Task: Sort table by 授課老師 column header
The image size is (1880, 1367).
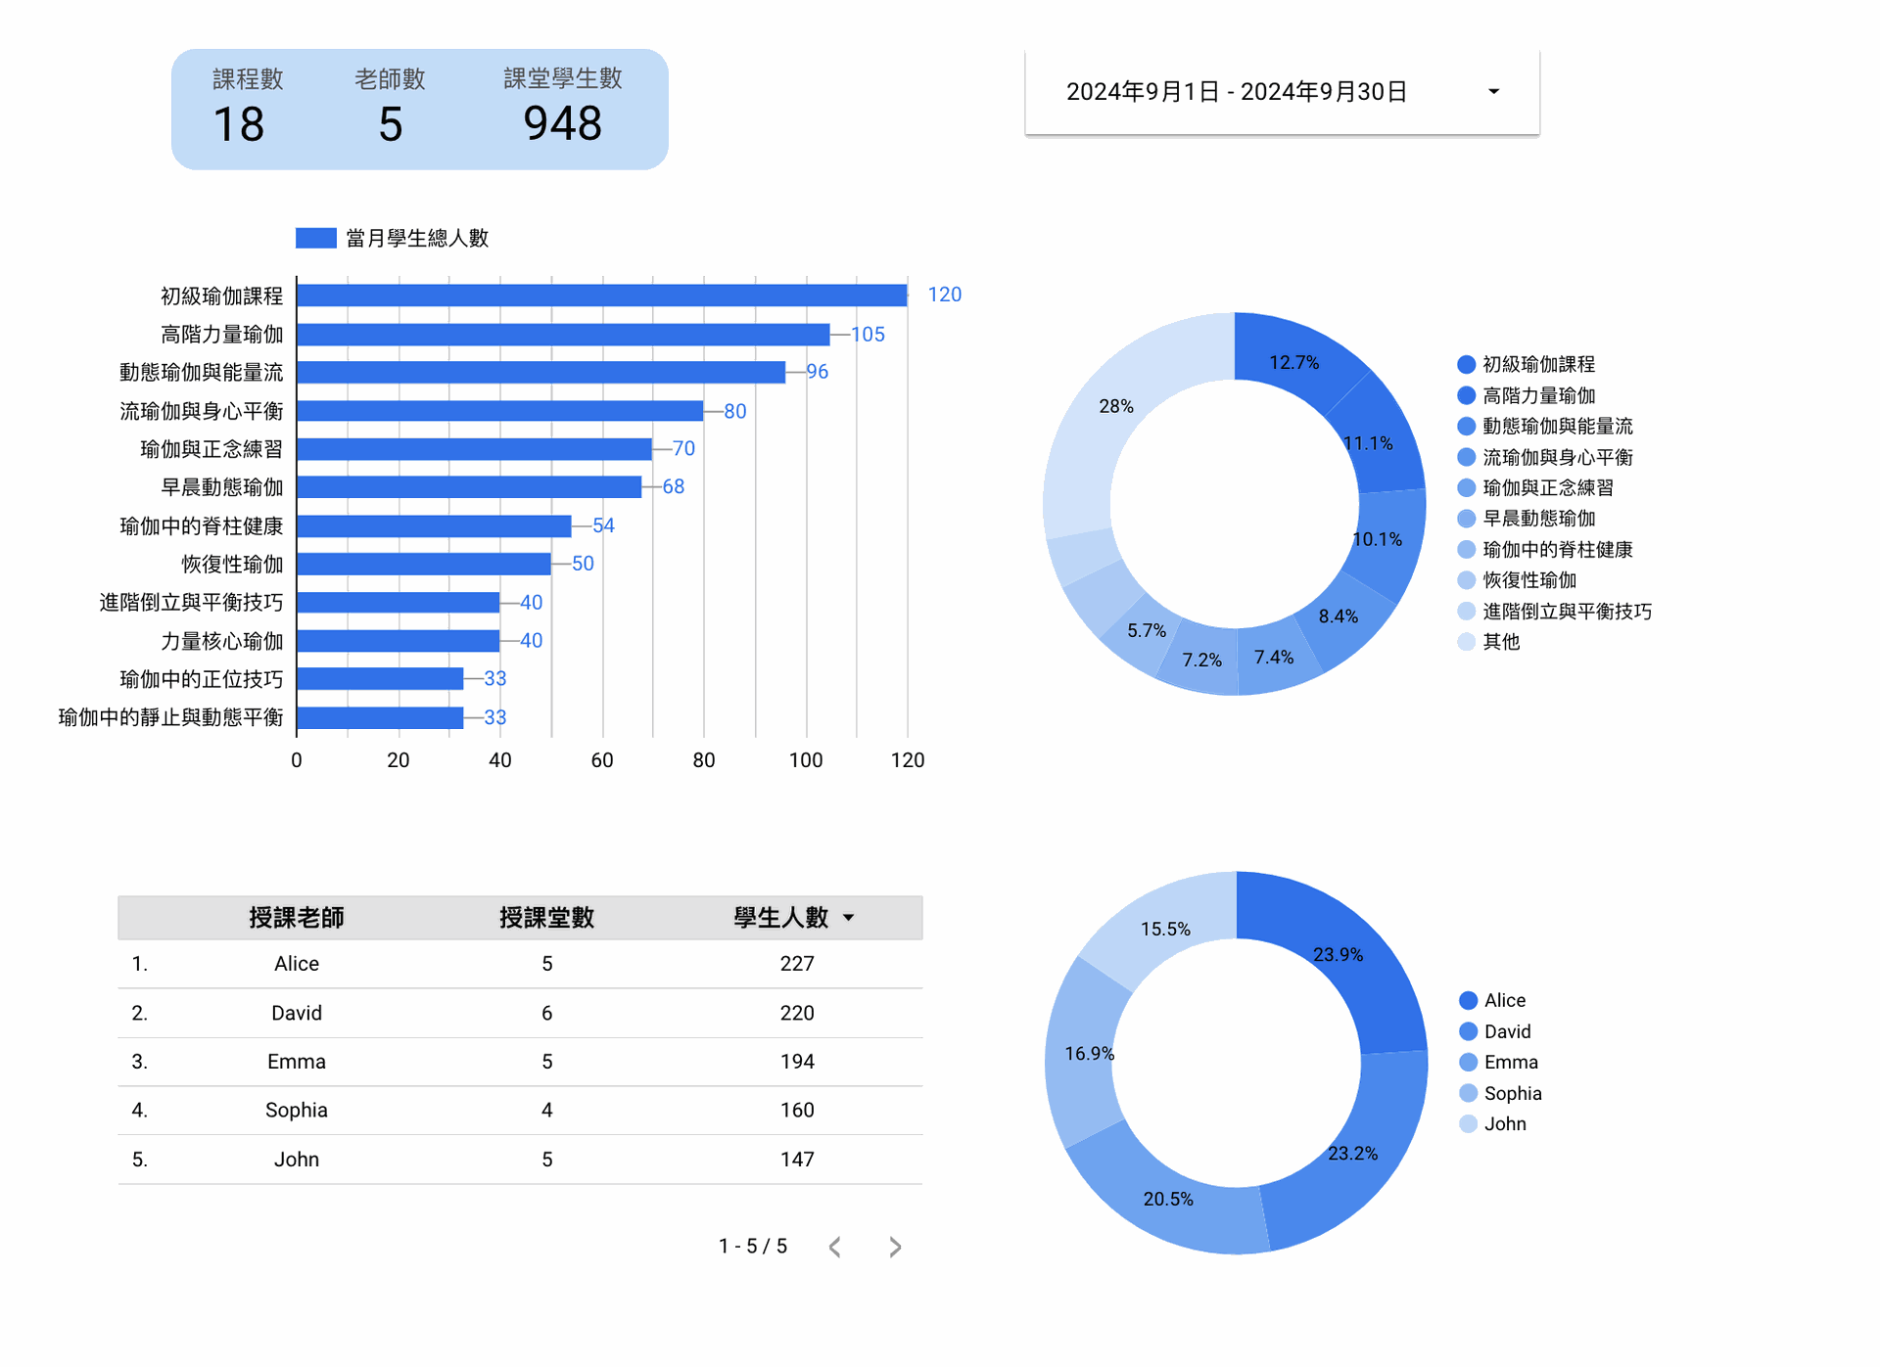Action: click(296, 918)
